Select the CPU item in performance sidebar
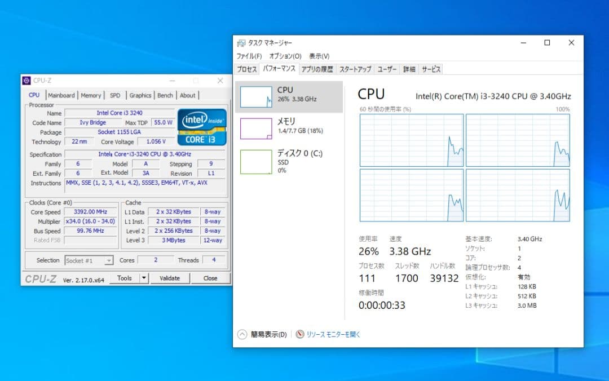Image resolution: width=609 pixels, height=381 pixels. [x=289, y=97]
